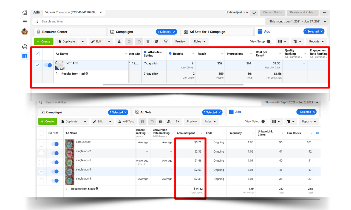Click the single ads-3 ad thumbnail

[x=70, y=181]
